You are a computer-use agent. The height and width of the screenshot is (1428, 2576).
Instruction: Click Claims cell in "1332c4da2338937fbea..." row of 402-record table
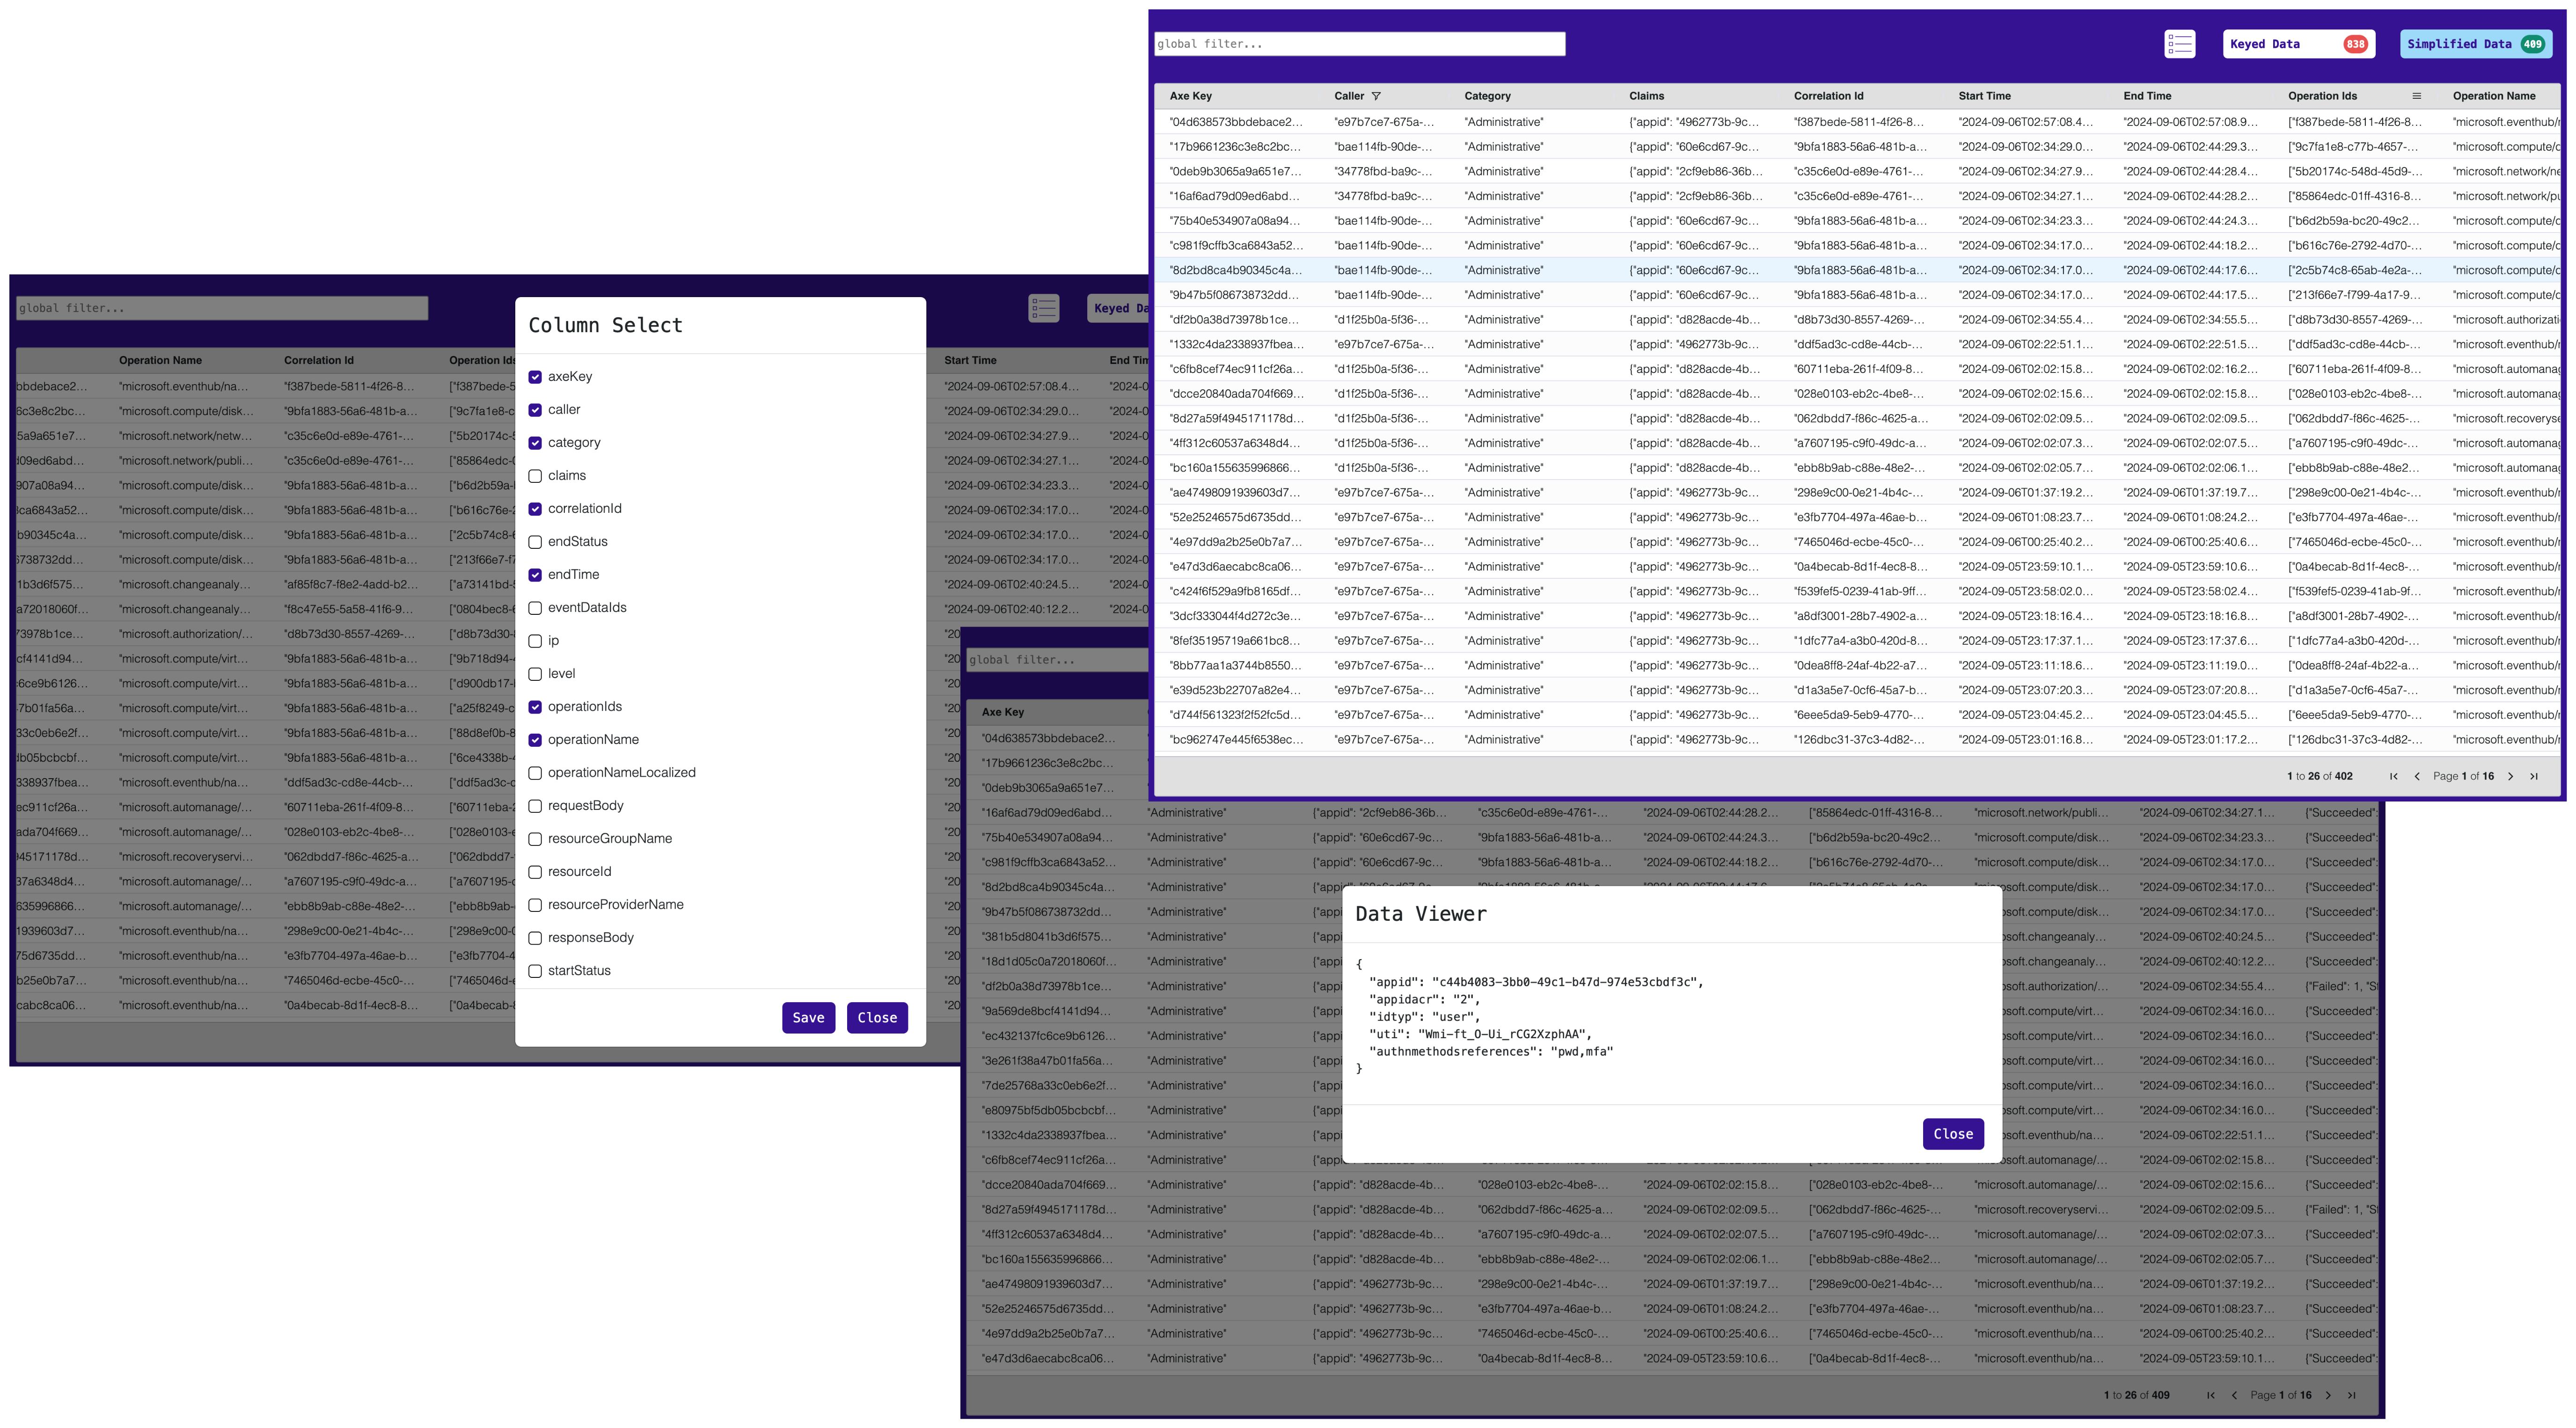1693,344
